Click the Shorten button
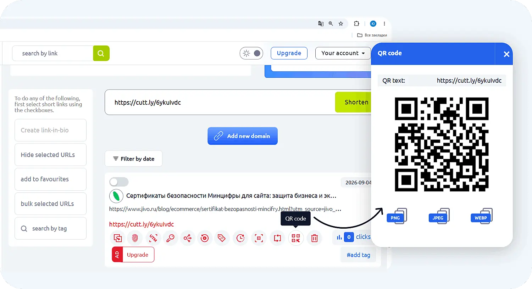 354,102
